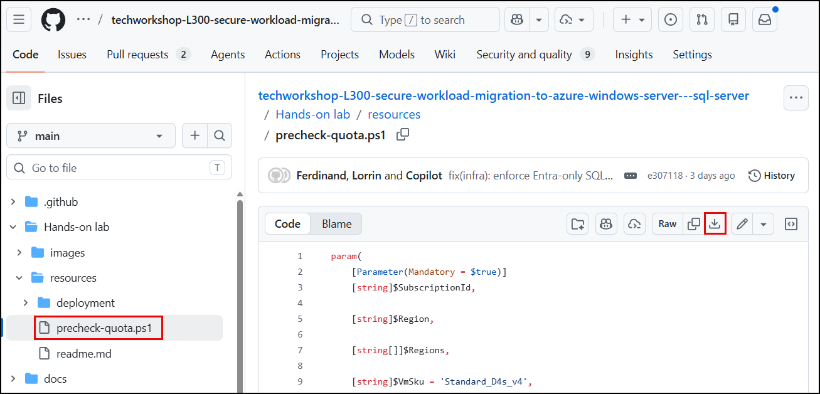The image size is (820, 394).
Task: Edit this file with pencil
Action: pos(742,224)
